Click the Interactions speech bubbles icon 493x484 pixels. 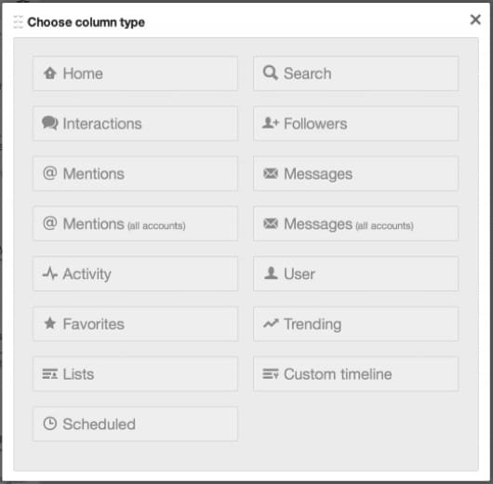click(50, 123)
